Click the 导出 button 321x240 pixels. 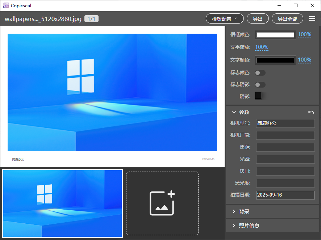click(x=258, y=19)
